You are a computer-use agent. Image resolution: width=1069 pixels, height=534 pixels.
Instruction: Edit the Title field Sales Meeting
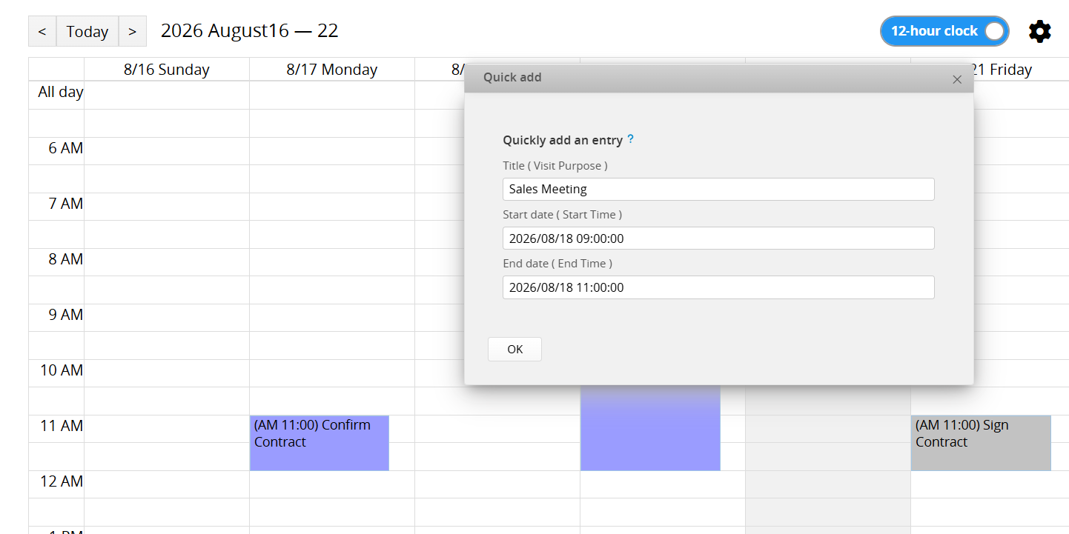[718, 189]
